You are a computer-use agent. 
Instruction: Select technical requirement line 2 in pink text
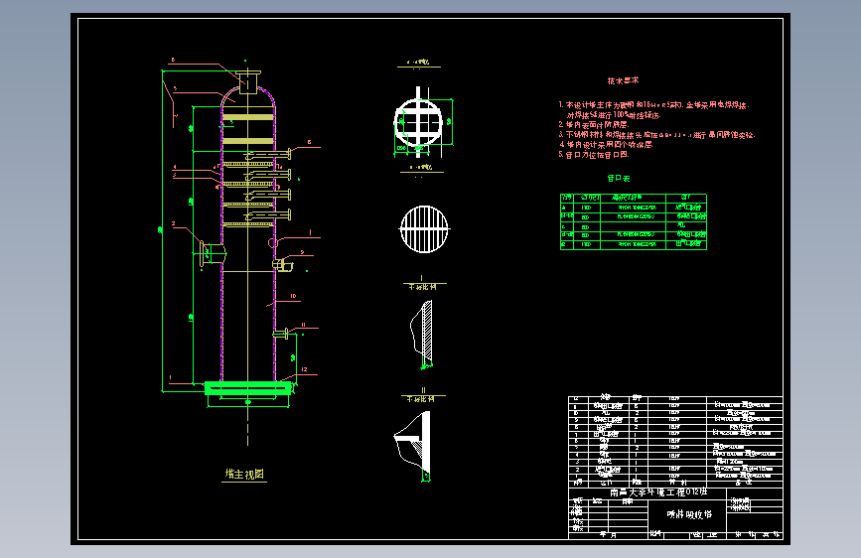pyautogui.click(x=594, y=125)
